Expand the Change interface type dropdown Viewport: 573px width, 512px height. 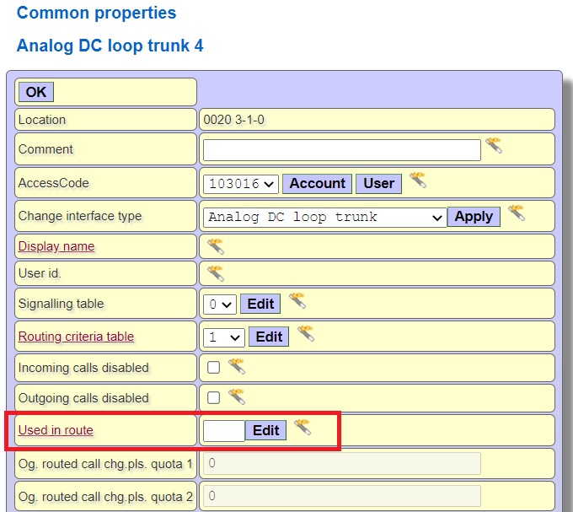[325, 217]
